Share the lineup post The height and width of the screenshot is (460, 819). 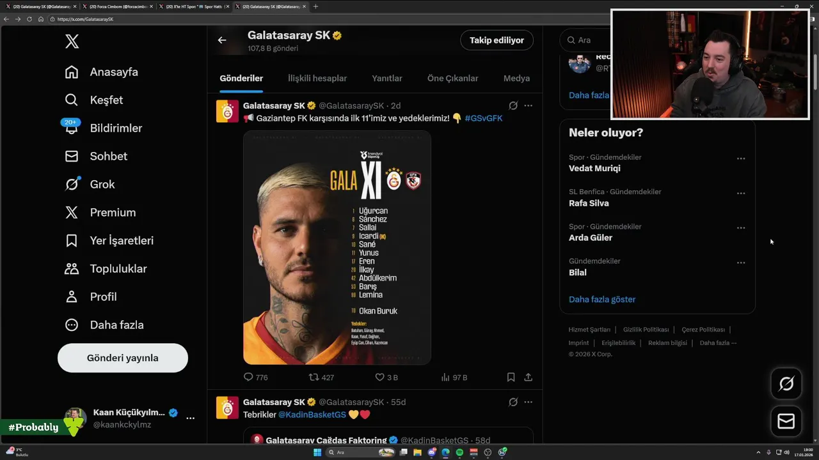click(x=528, y=378)
